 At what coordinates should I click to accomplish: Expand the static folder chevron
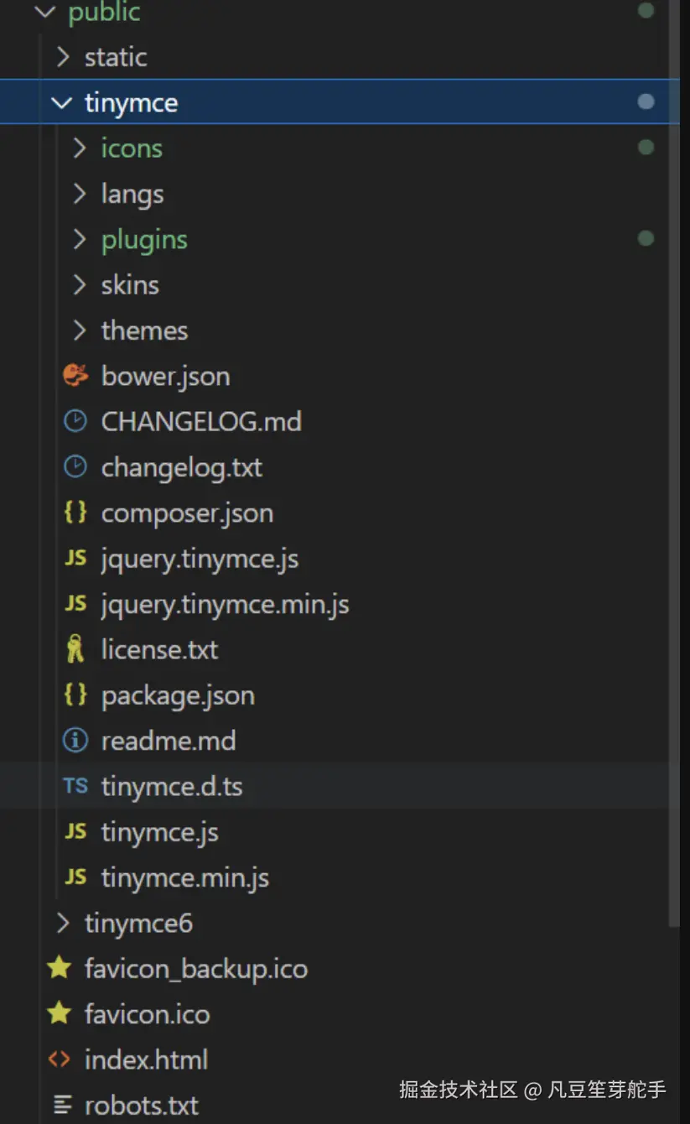pyautogui.click(x=62, y=57)
